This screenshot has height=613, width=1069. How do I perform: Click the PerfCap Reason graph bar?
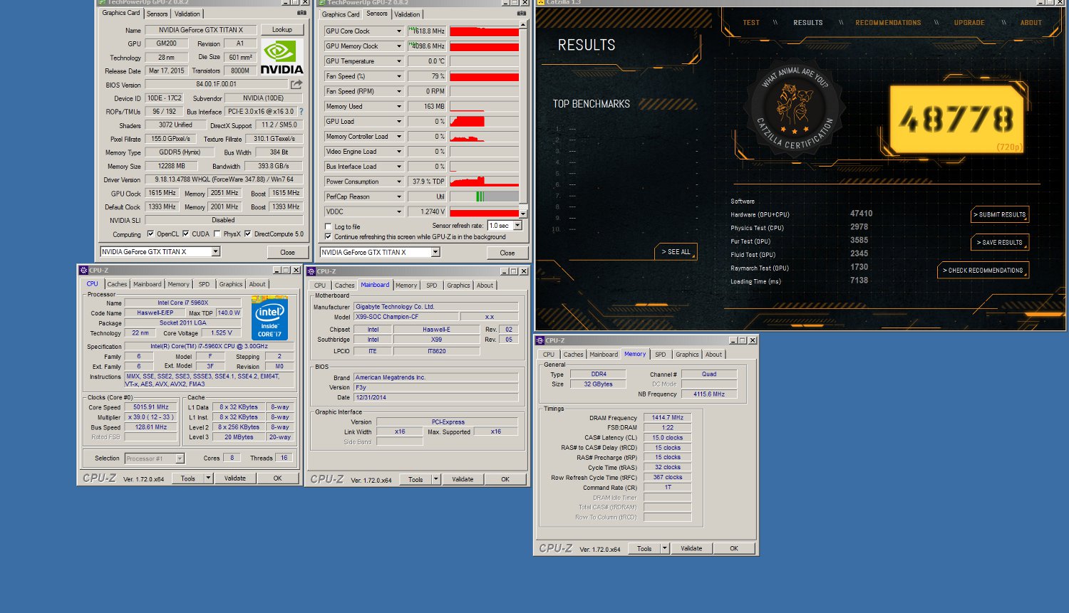coord(485,197)
